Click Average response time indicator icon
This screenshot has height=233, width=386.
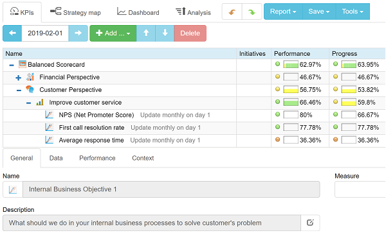[50, 140]
